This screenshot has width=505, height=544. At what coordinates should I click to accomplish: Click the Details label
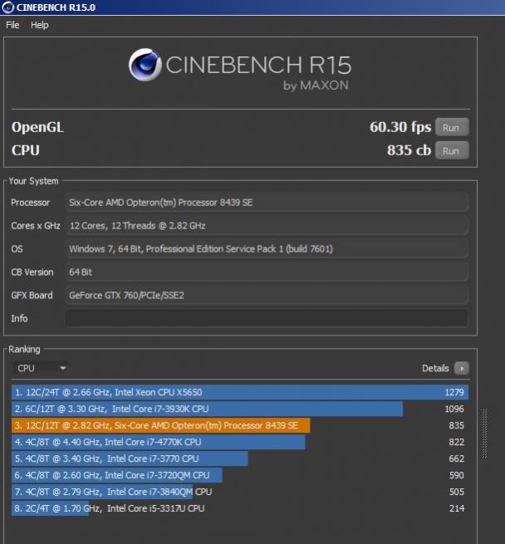click(435, 368)
